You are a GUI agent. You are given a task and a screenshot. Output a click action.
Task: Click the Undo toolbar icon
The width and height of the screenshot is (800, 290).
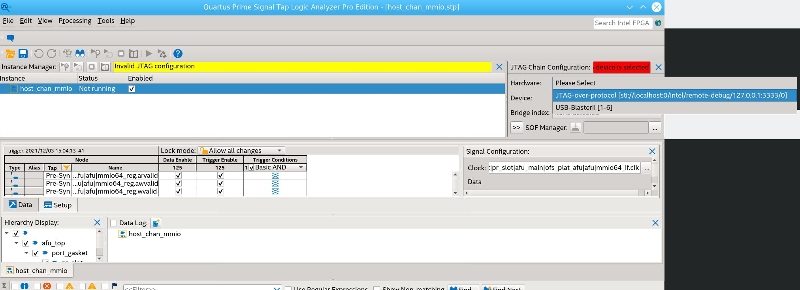(39, 54)
